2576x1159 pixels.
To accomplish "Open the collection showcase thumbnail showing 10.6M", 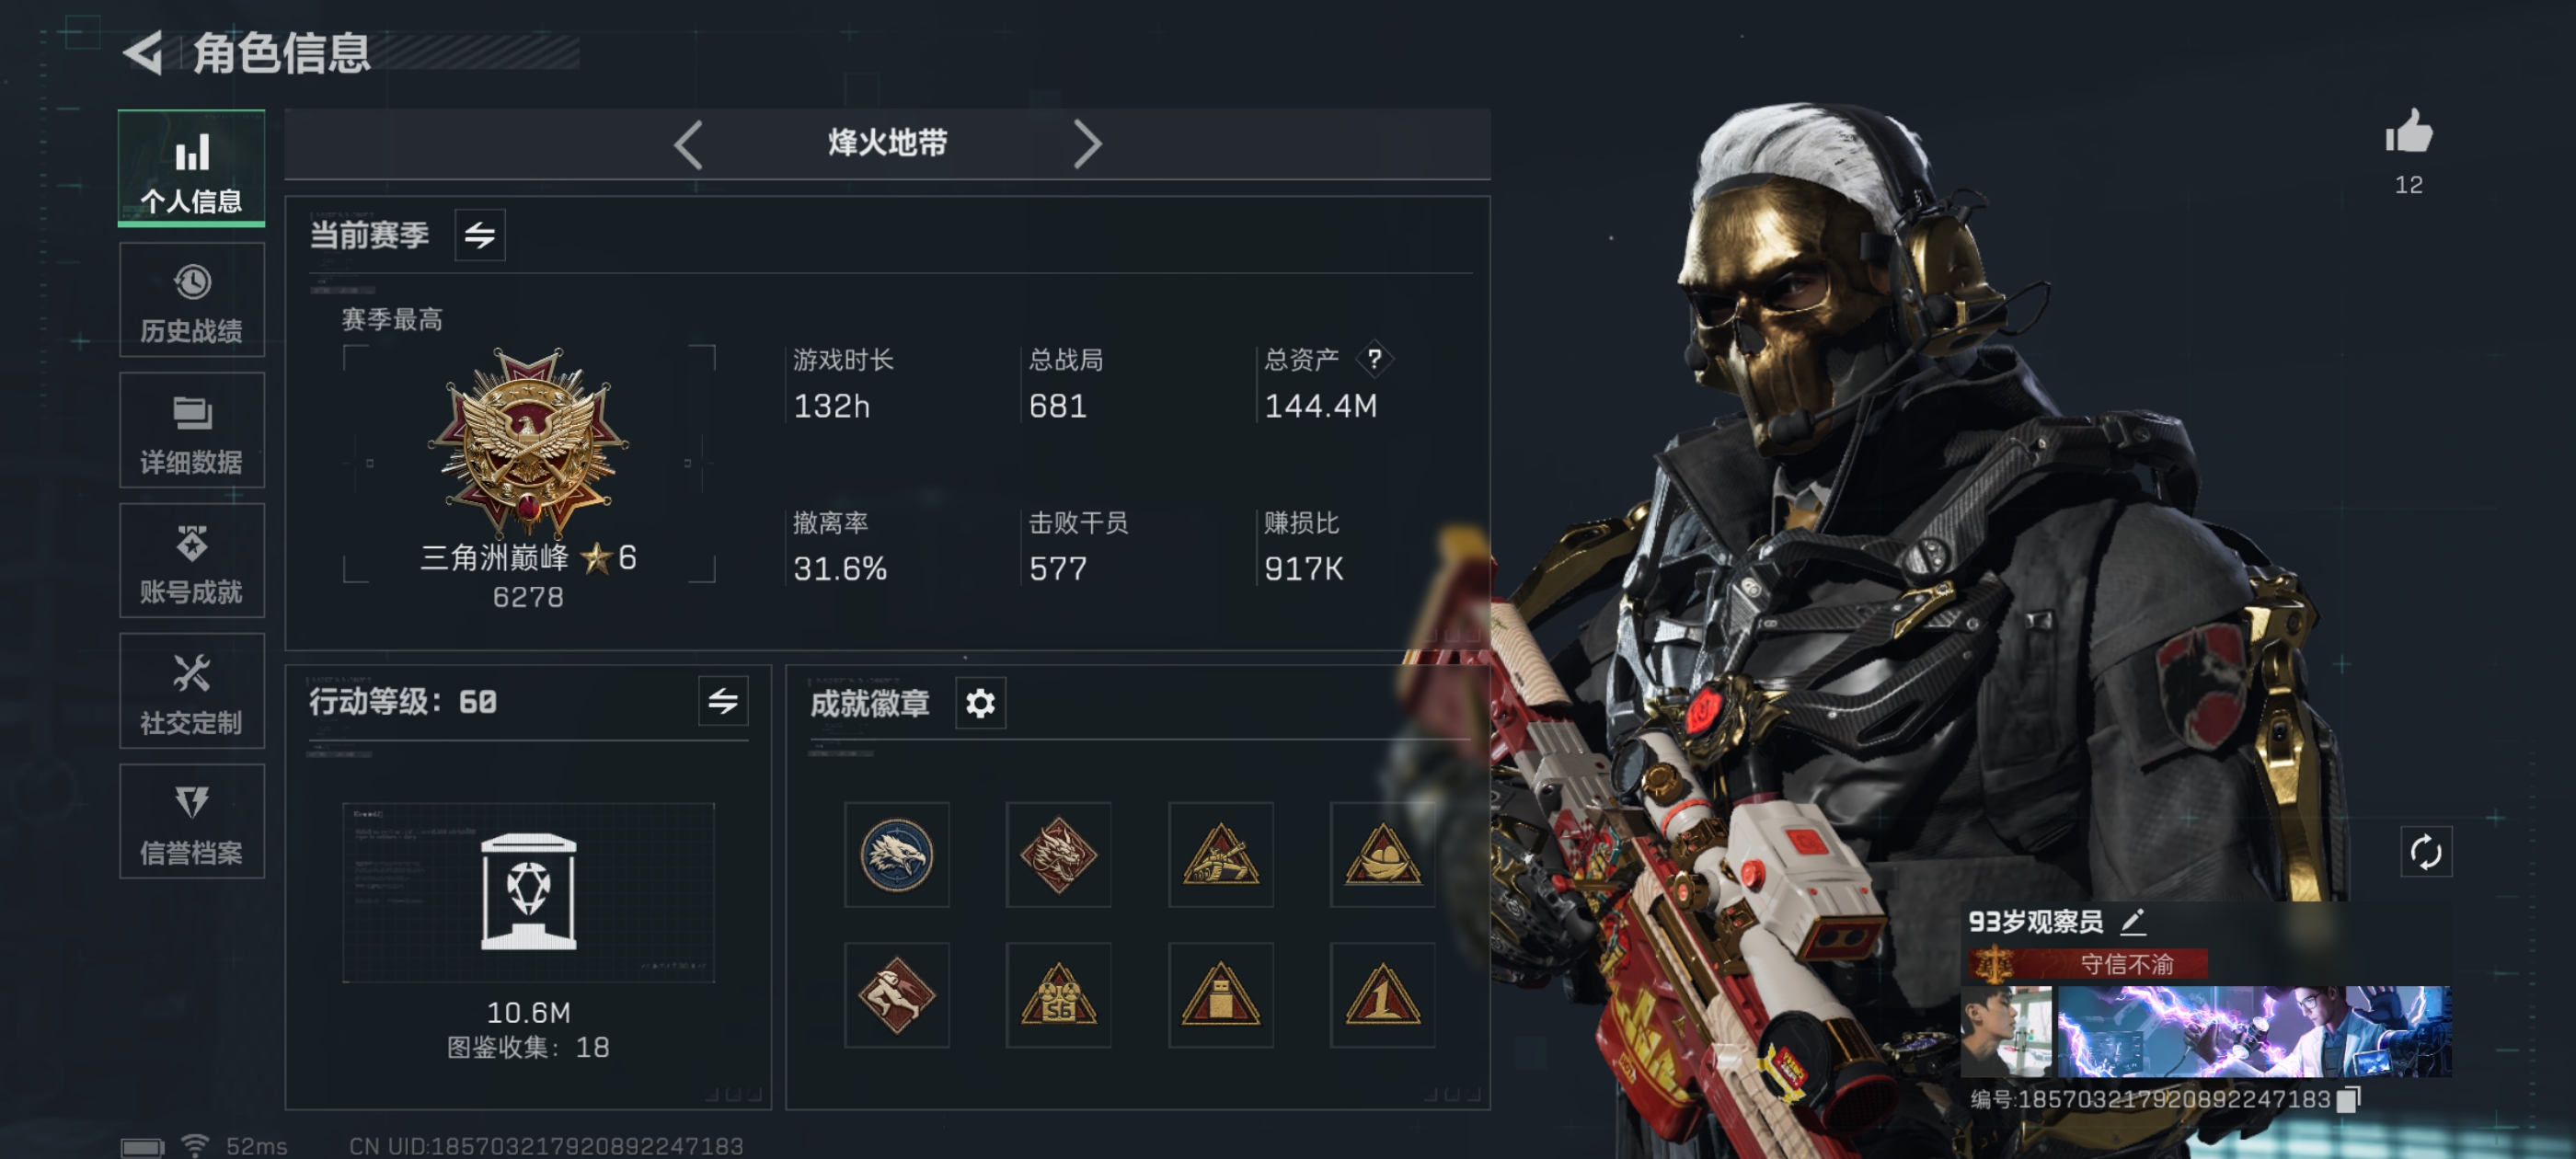I will pos(528,892).
